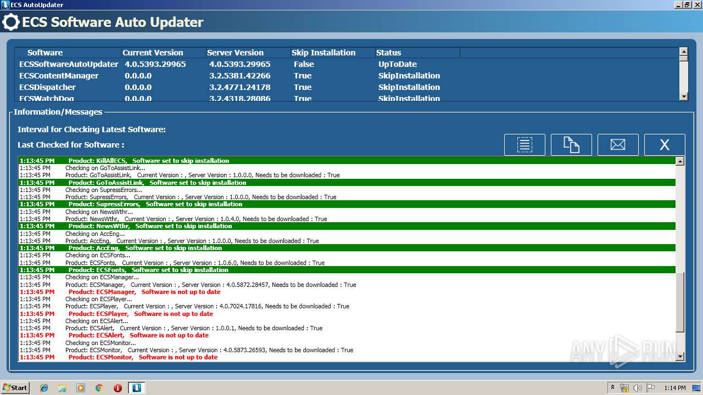Image resolution: width=703 pixels, height=395 pixels.
Task: Click the 'Product: NewsWthr' green log line
Action: coord(347,226)
